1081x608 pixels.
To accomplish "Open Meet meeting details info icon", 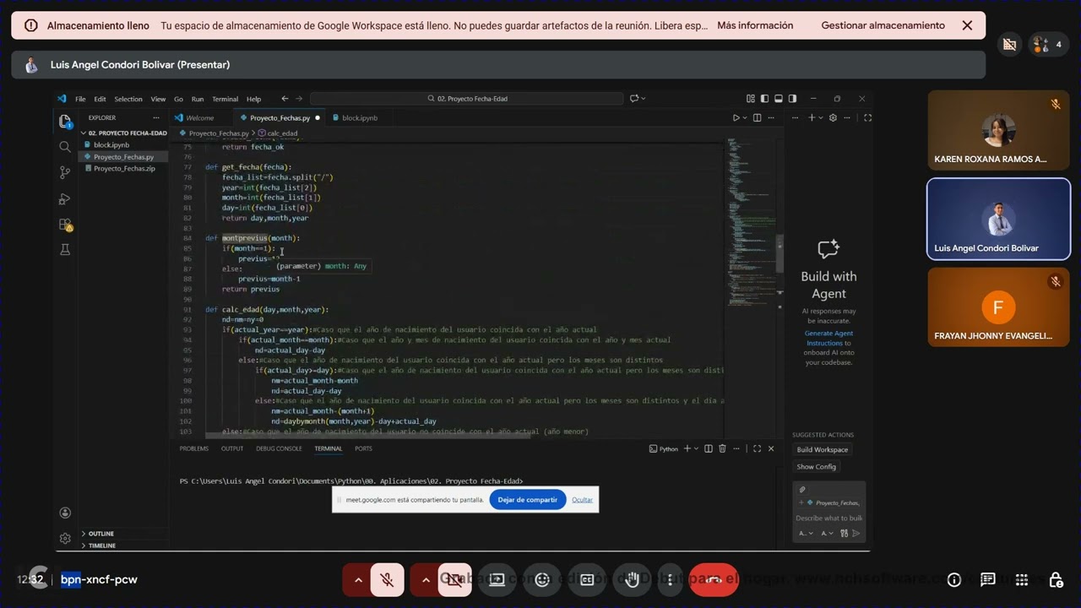I will 954,579.
